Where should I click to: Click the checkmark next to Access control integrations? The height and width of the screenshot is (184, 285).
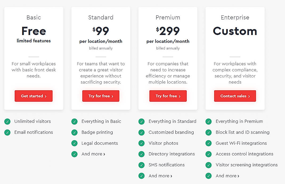[209, 154]
